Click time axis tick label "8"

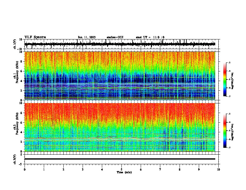180,170
